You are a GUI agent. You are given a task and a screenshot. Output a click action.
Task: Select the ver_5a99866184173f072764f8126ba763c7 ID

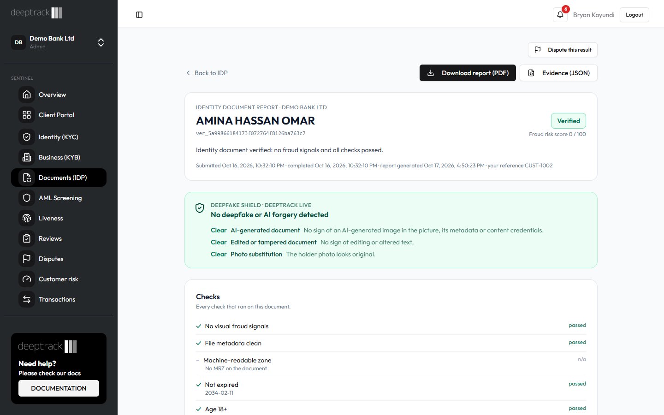point(251,133)
